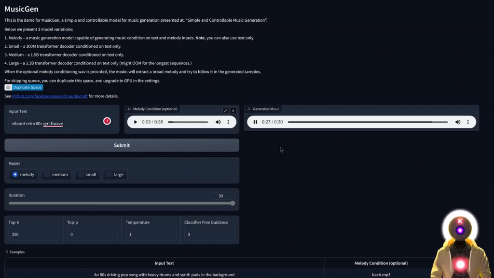Open Generated Music player more options menu
This screenshot has width=494, height=278.
click(x=468, y=122)
